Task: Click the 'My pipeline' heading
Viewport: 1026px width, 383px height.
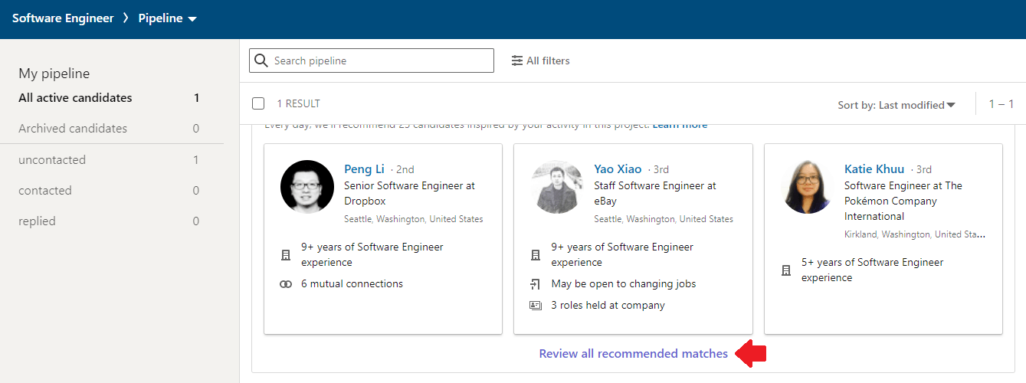Action: point(54,74)
